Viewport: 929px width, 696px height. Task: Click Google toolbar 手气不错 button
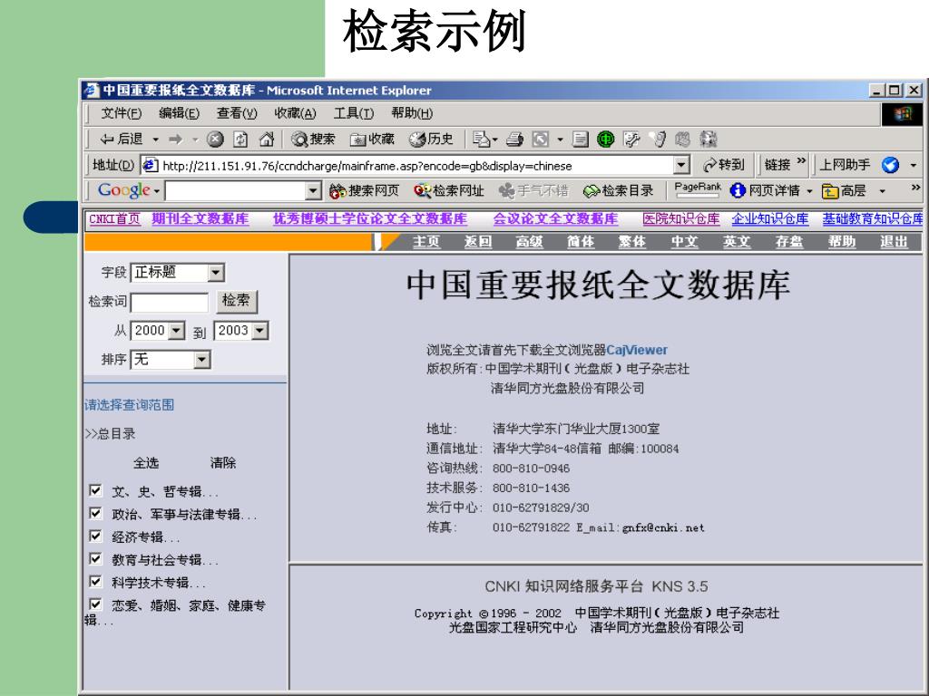(x=533, y=190)
